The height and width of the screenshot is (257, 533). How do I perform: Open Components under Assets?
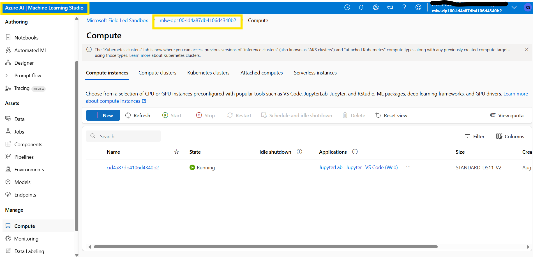click(x=24, y=144)
